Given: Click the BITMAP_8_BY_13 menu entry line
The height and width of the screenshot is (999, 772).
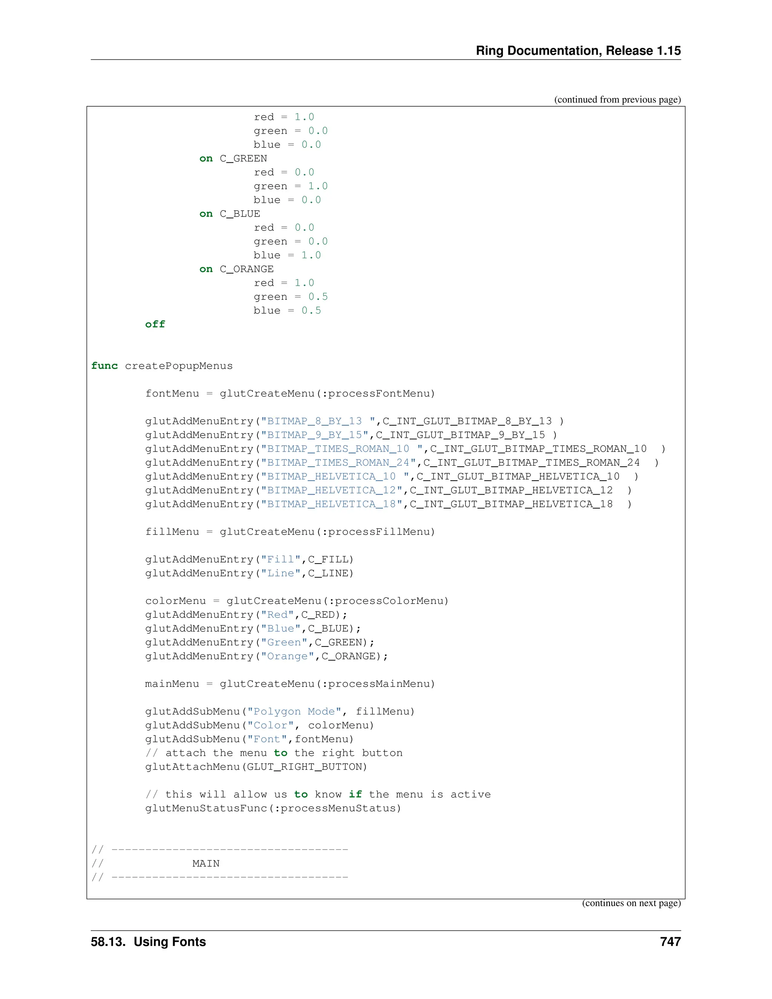Looking at the screenshot, I should tap(354, 421).
